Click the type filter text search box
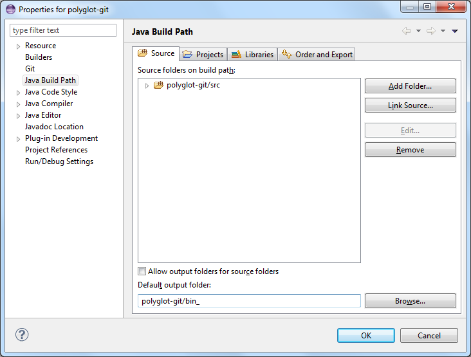 63,30
